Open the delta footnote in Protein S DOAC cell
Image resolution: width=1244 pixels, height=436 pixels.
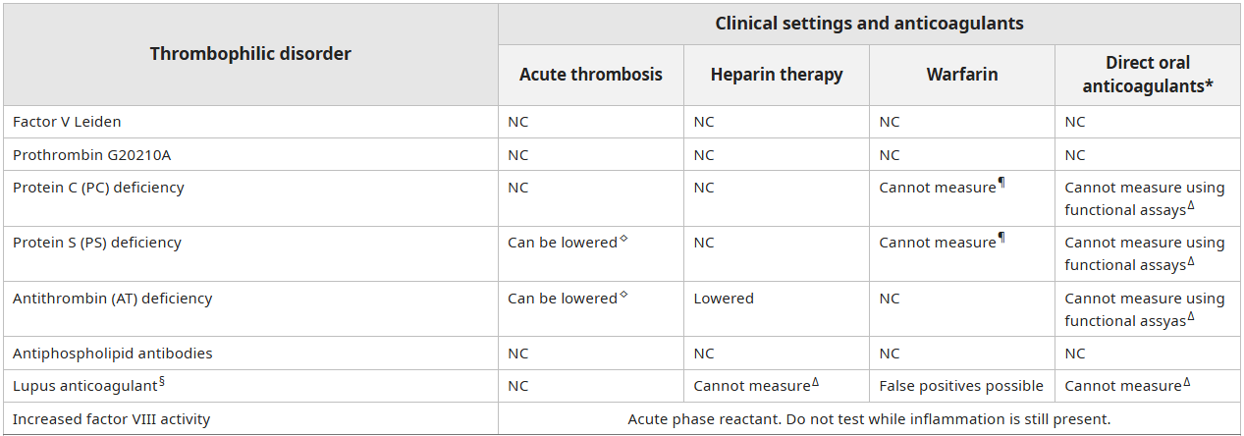click(1191, 260)
